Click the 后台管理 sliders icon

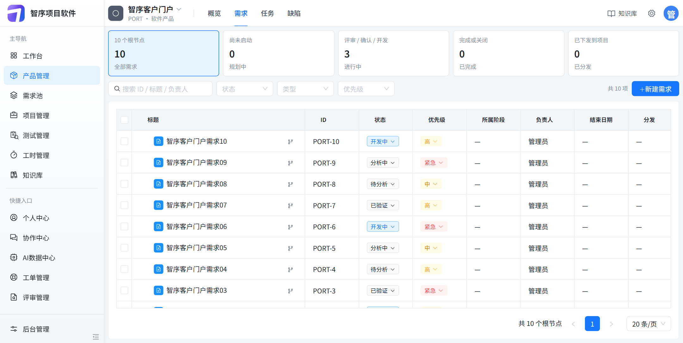tap(14, 329)
